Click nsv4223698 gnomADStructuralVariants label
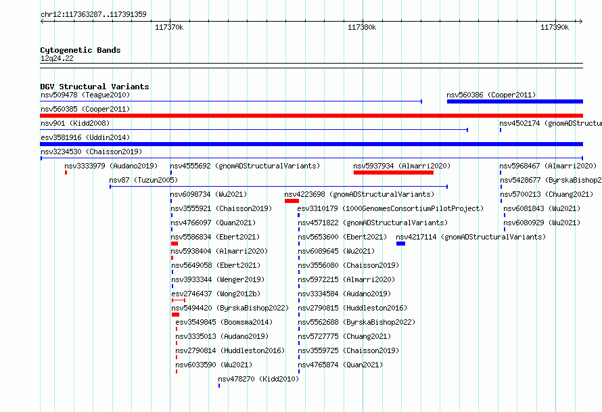Viewport: 602px width, 412px height. pyautogui.click(x=359, y=194)
